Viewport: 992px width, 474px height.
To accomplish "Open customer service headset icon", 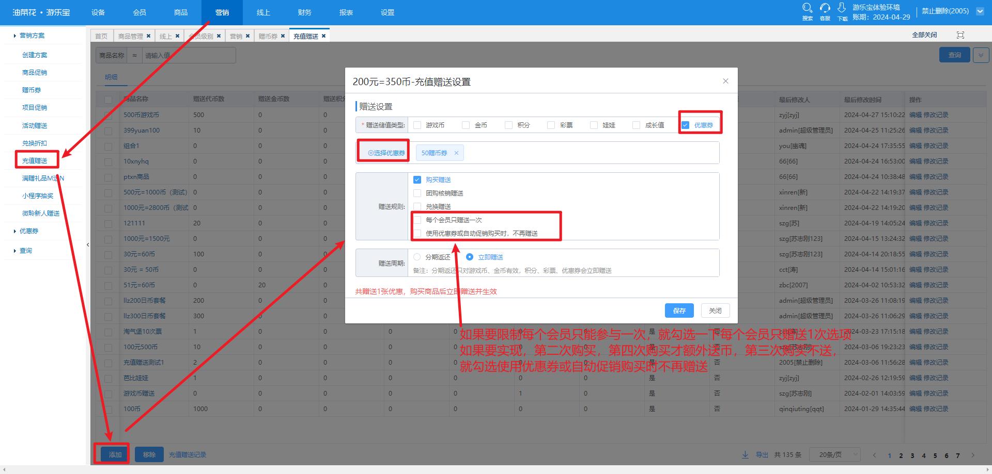I will pyautogui.click(x=825, y=8).
